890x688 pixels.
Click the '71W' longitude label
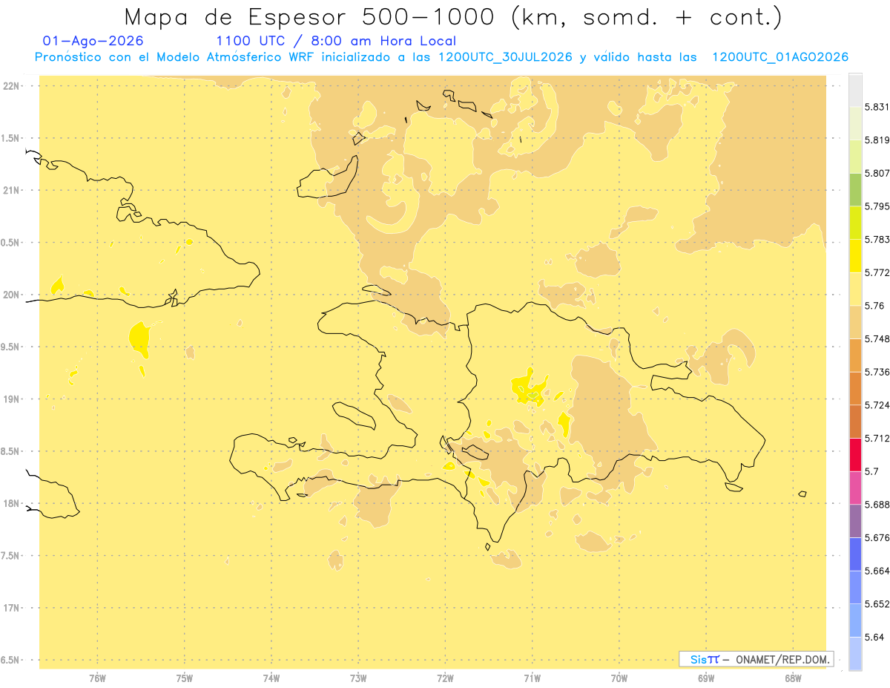coord(532,678)
